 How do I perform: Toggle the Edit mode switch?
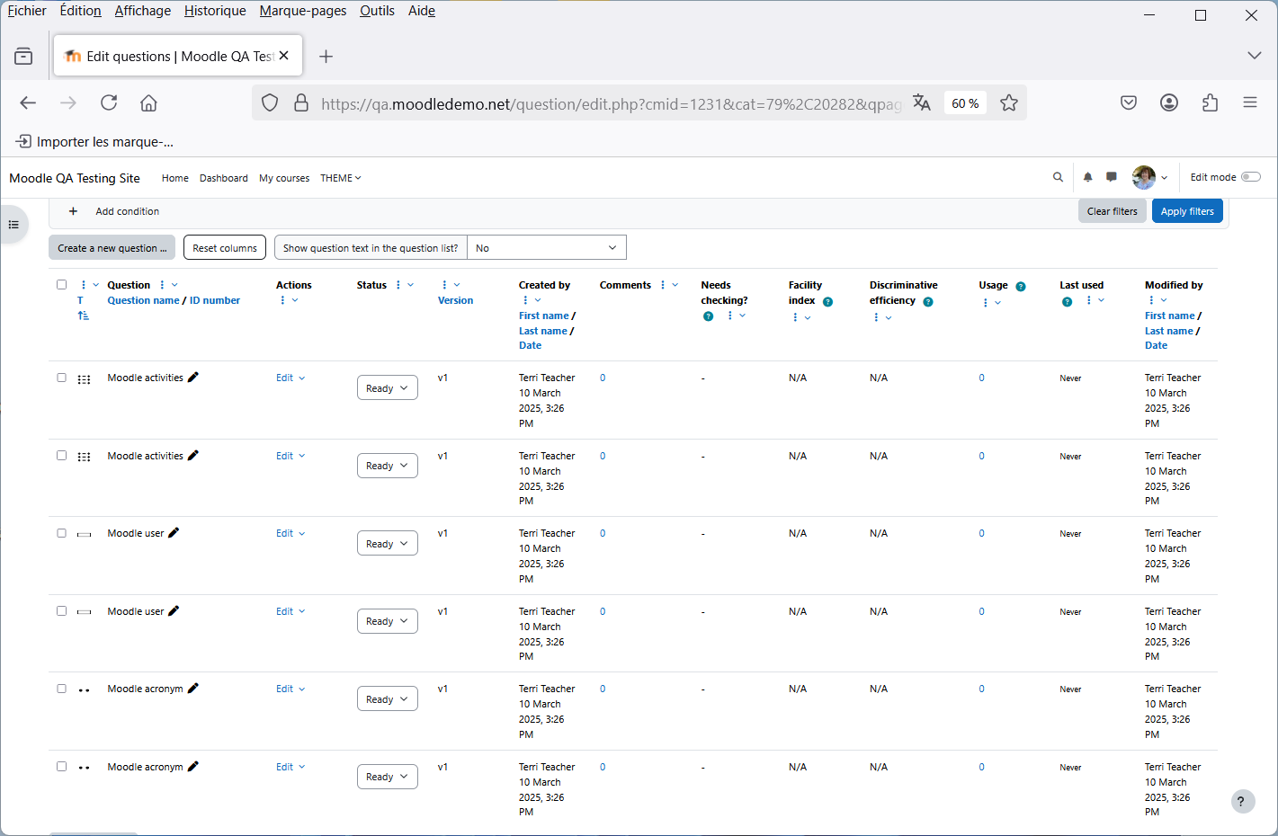(x=1250, y=177)
